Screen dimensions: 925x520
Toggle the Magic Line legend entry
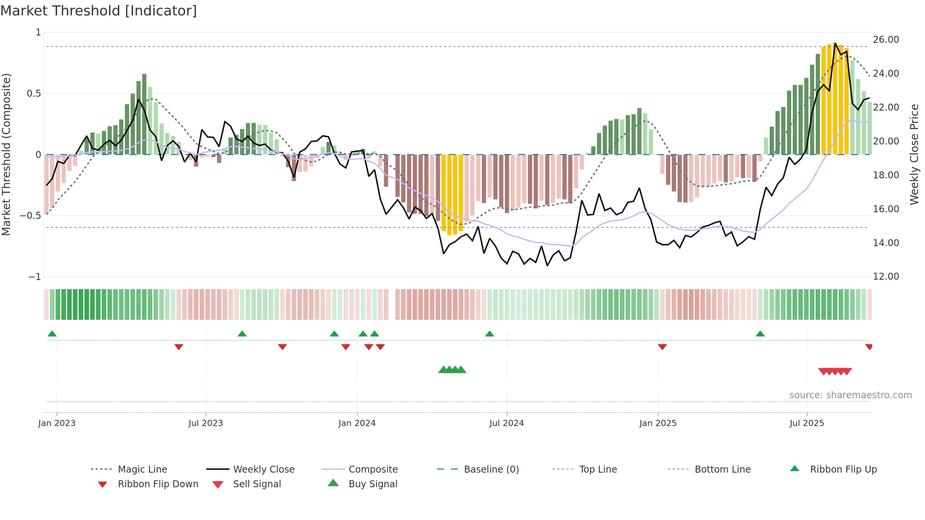coord(129,469)
